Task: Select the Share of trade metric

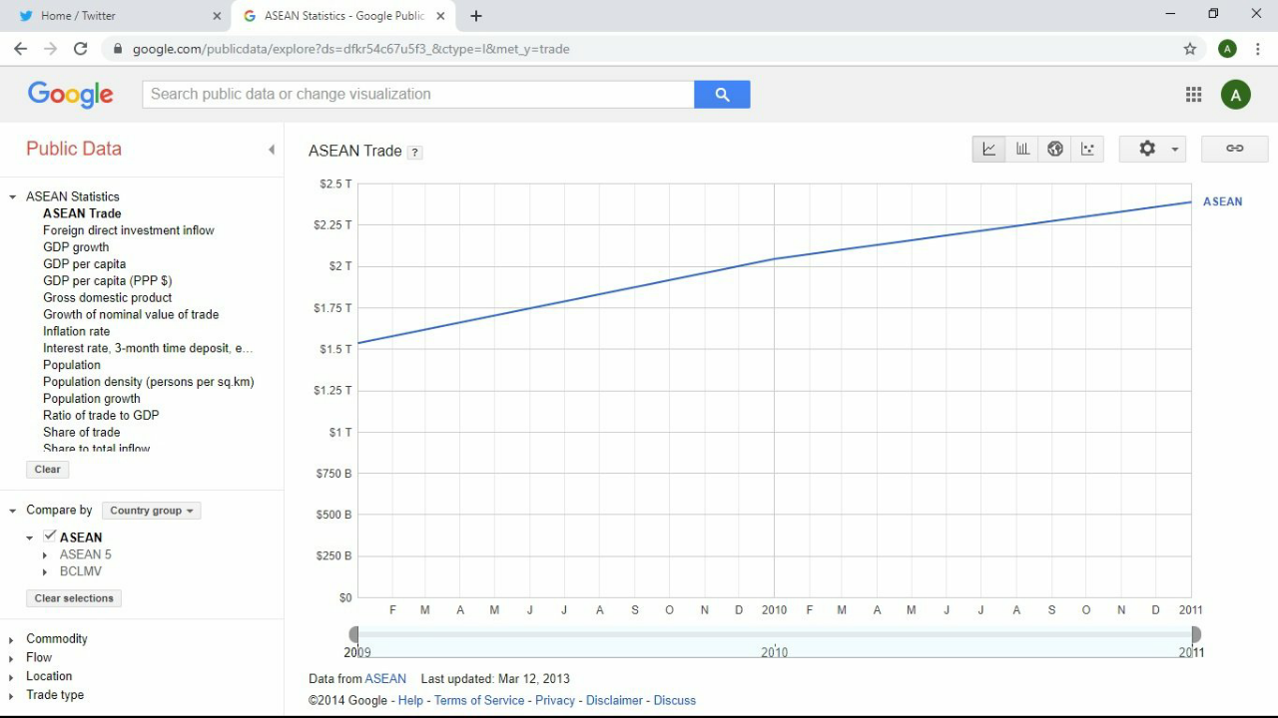Action: point(82,433)
